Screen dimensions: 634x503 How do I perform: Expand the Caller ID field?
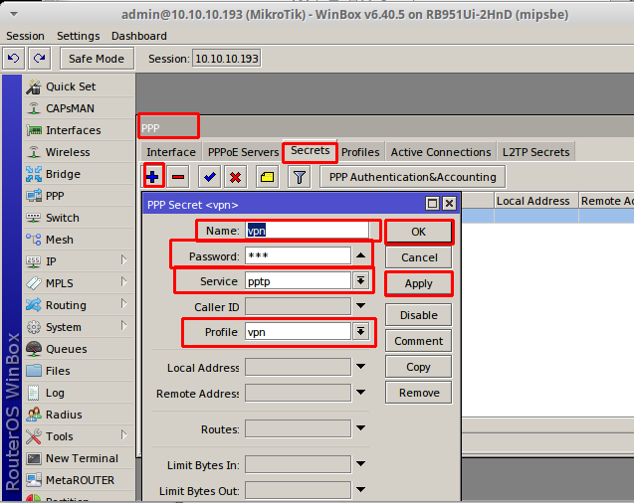tap(360, 306)
